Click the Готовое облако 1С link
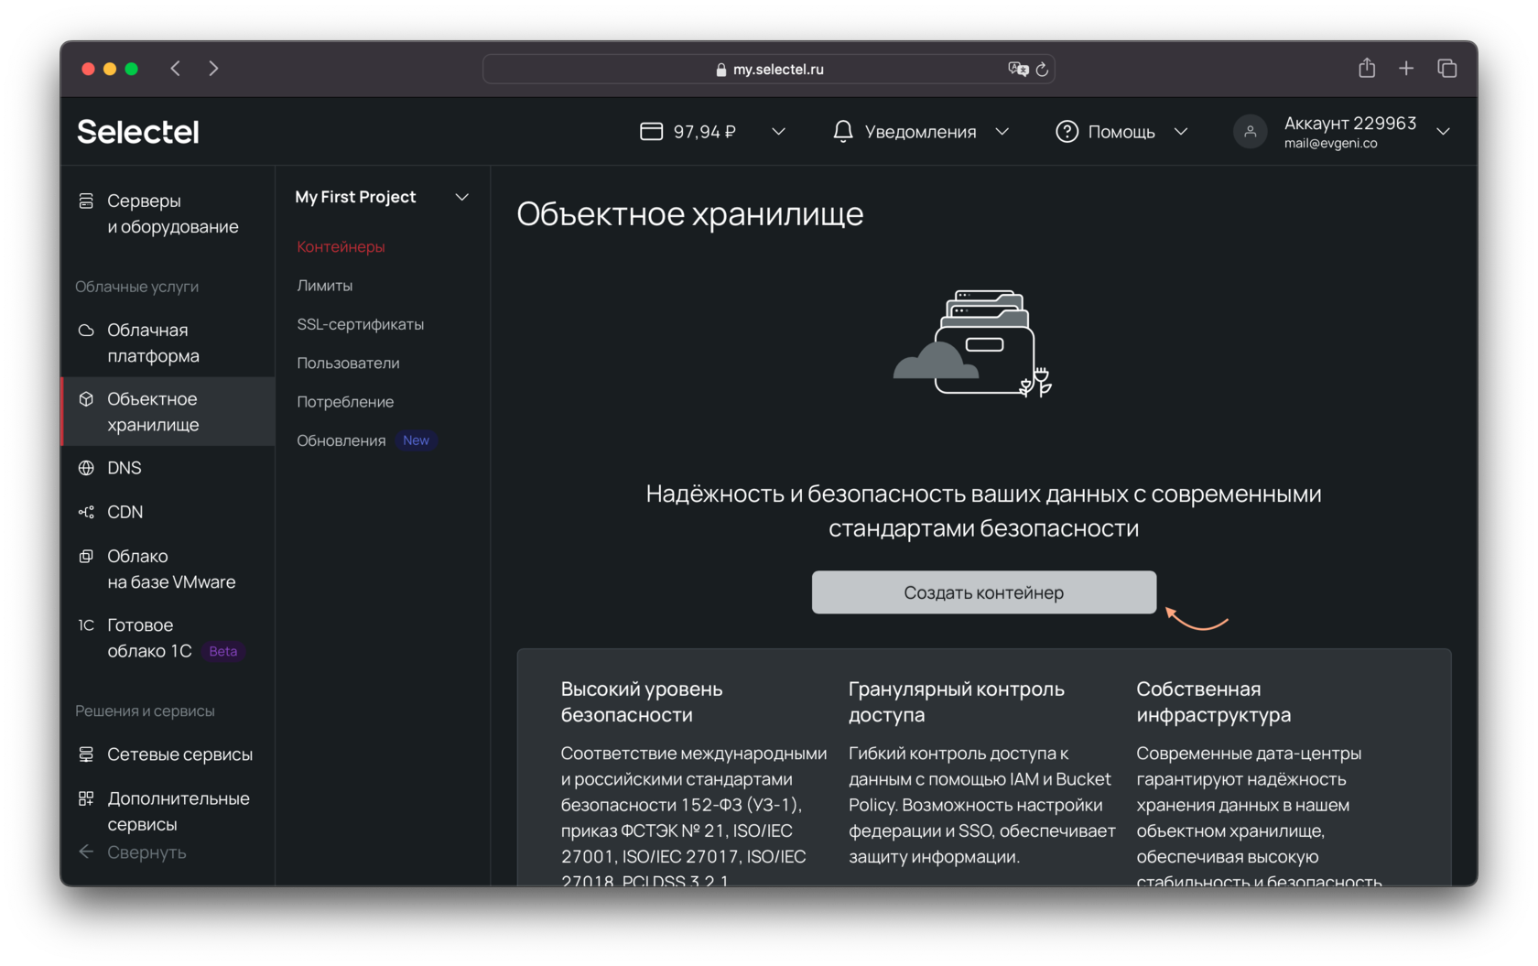 (x=149, y=638)
